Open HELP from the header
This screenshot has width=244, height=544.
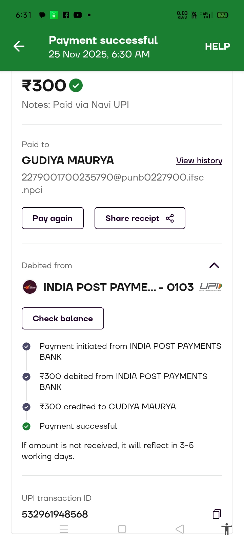[x=217, y=46]
